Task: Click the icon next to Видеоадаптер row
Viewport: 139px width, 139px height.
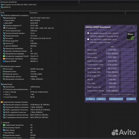Action: point(4,18)
